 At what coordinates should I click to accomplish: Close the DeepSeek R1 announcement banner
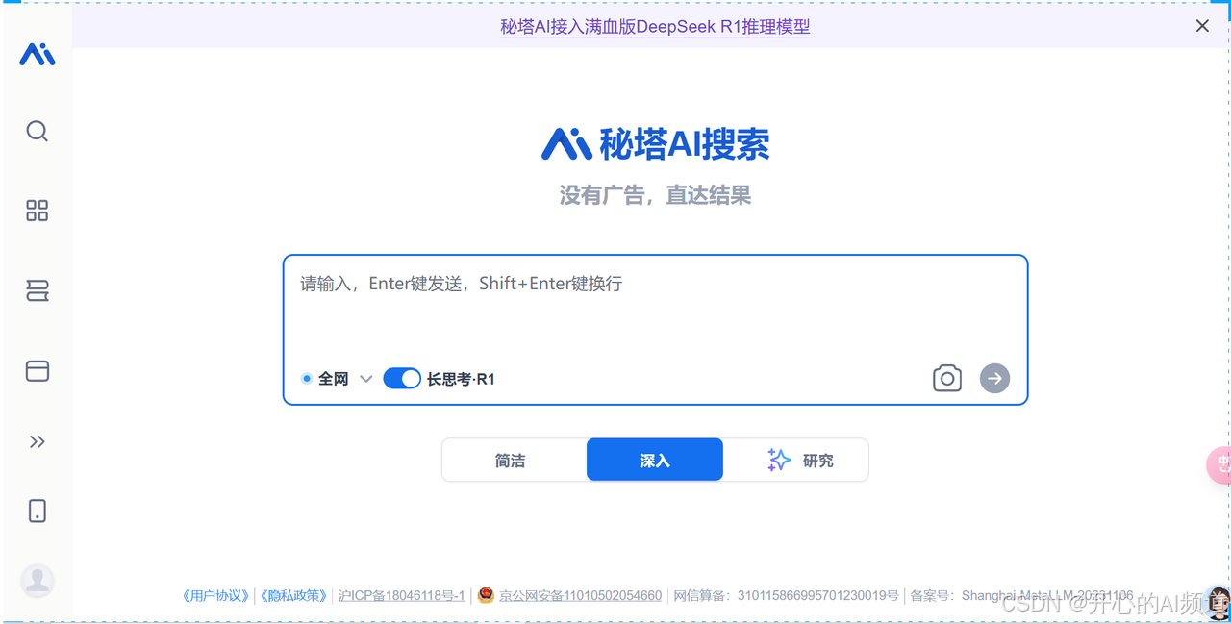click(x=1202, y=26)
